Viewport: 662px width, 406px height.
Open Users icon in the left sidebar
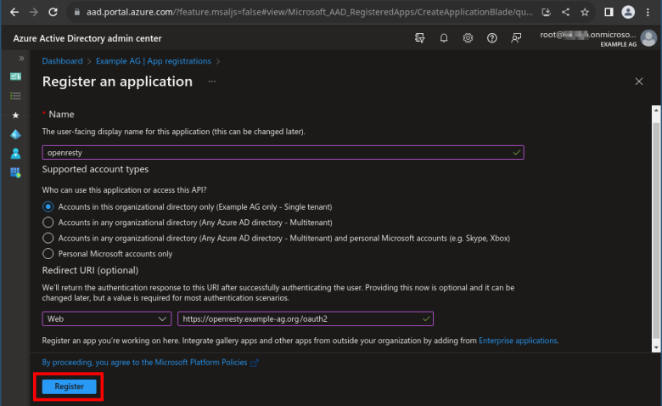pos(15,154)
